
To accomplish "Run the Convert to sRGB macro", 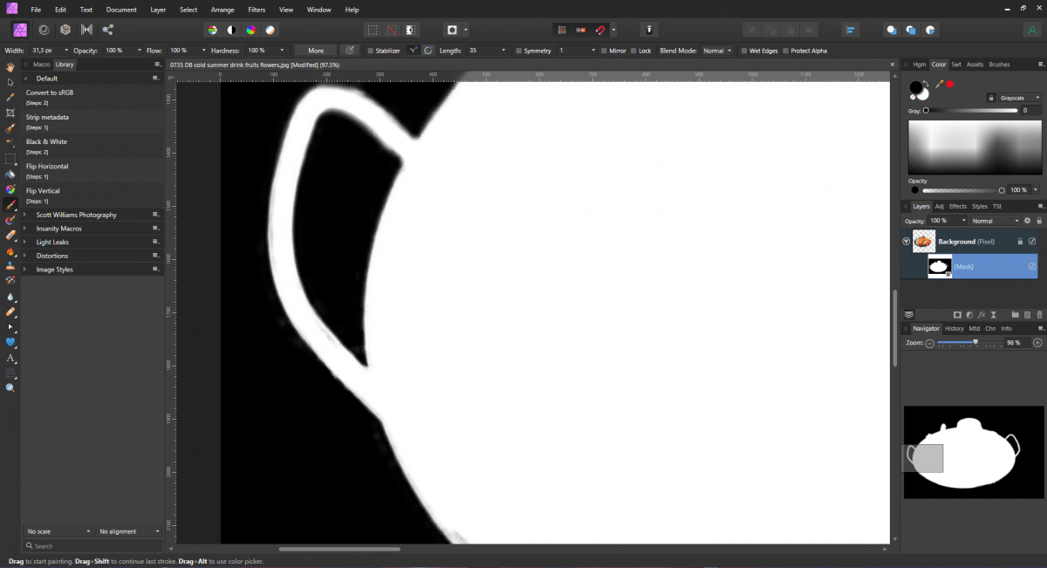I will tap(93, 97).
